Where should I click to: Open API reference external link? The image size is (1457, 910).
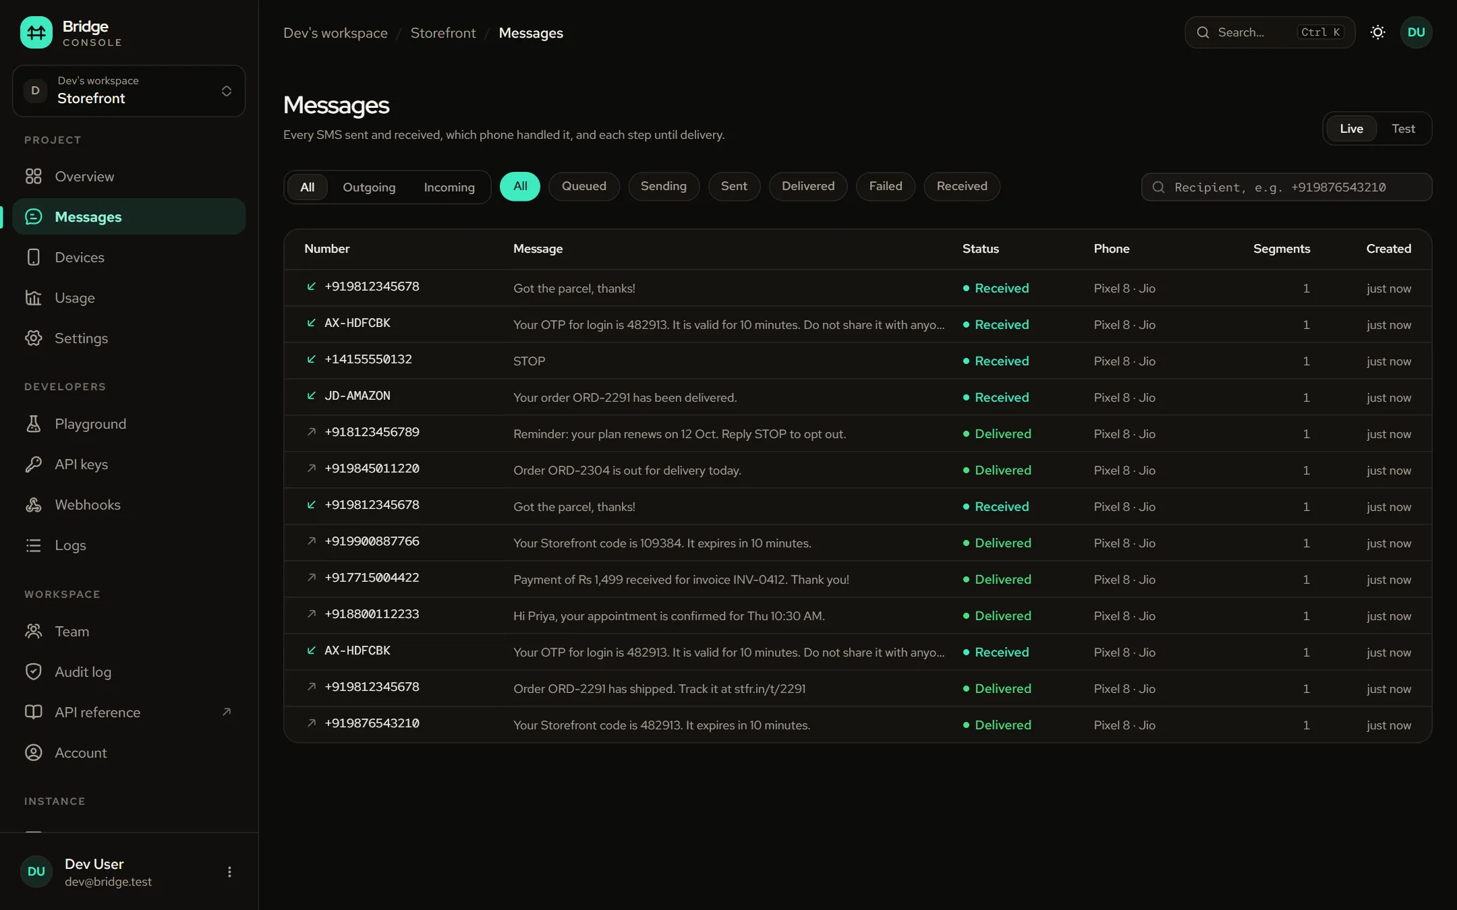click(128, 712)
